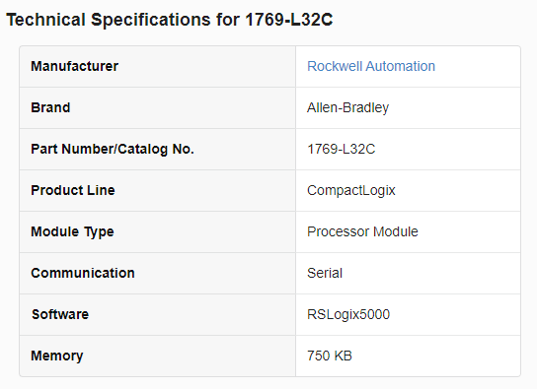Click the Processor Module value
Screen dimensions: 537x389
point(362,231)
